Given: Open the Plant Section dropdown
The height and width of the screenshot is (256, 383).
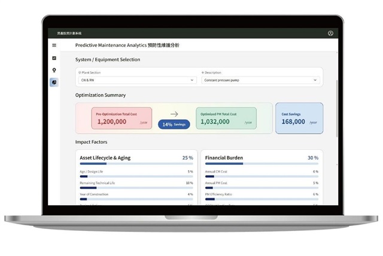Looking at the screenshot, I should point(136,80).
